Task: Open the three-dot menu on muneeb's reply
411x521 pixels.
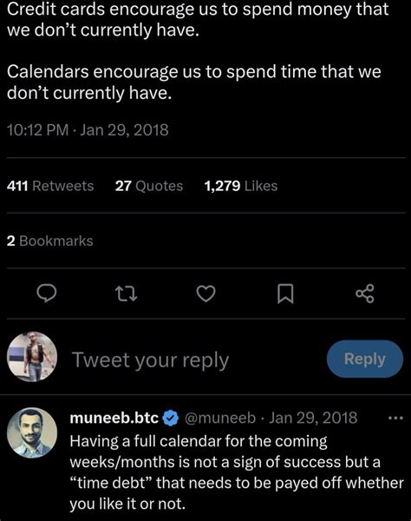Action: 395,418
